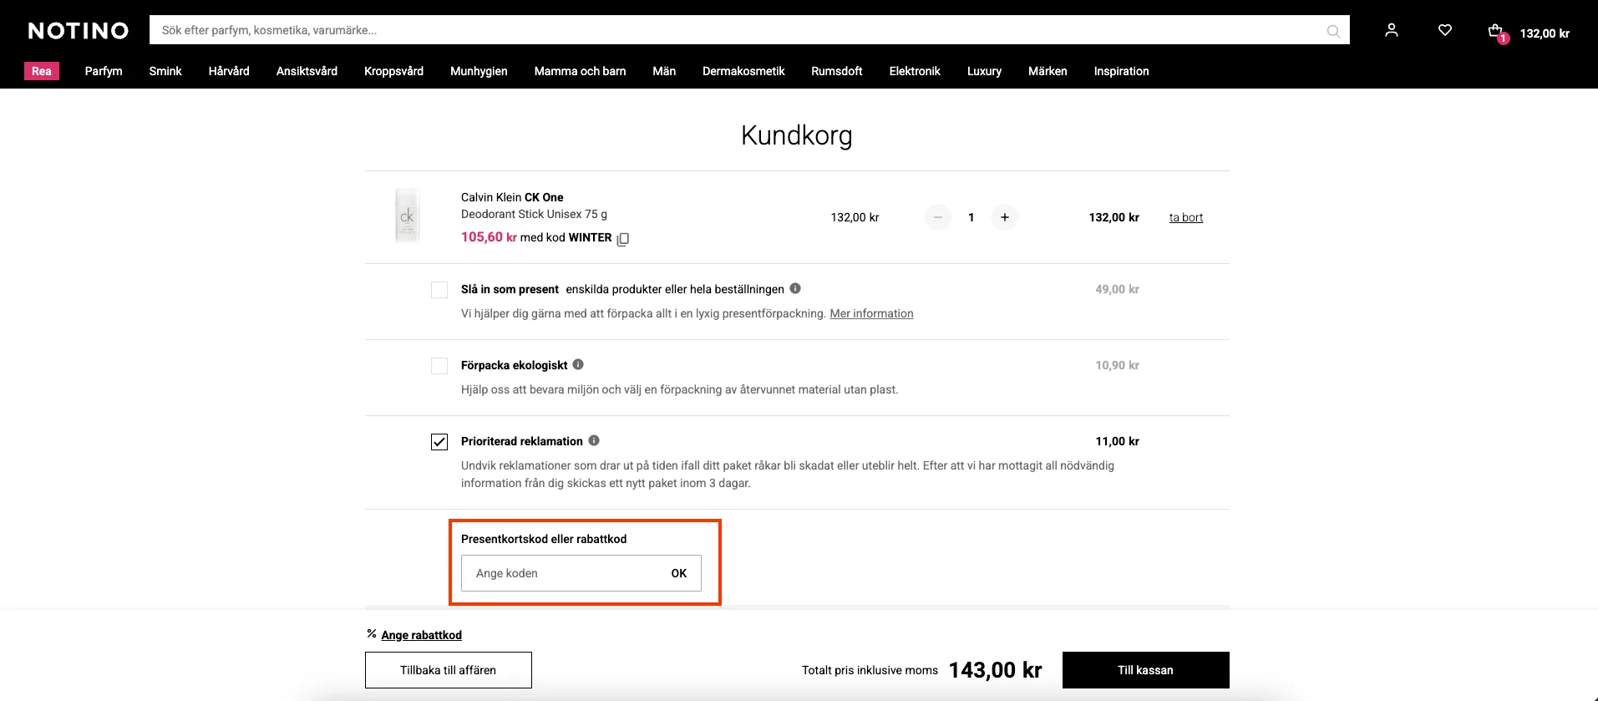Click the 11,00 kr priority claim price
The height and width of the screenshot is (701, 1598).
click(1117, 441)
